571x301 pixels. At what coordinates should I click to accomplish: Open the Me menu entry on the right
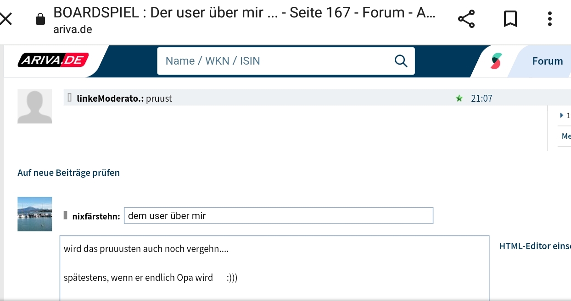pos(566,136)
